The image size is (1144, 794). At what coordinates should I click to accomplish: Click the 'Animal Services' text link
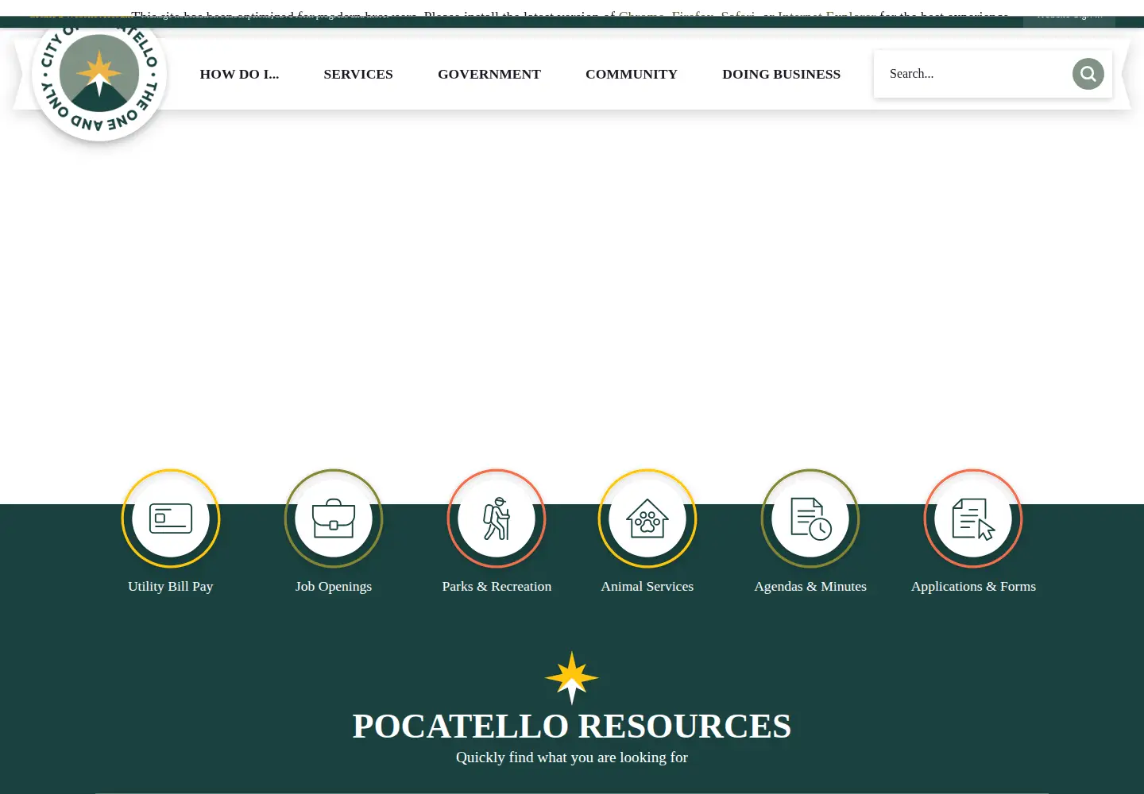click(x=647, y=586)
